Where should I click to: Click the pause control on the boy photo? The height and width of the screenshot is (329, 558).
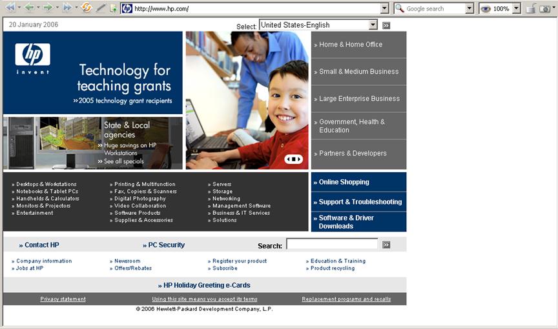point(294,159)
